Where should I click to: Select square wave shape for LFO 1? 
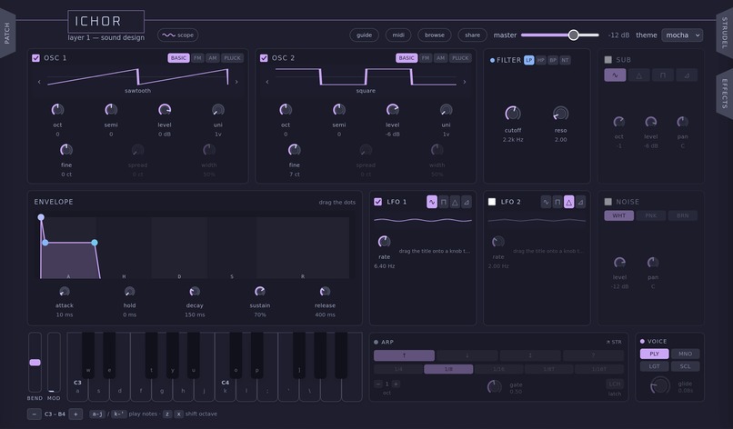click(443, 202)
